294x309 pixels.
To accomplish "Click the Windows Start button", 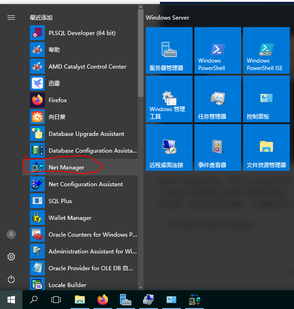I will (x=11, y=299).
